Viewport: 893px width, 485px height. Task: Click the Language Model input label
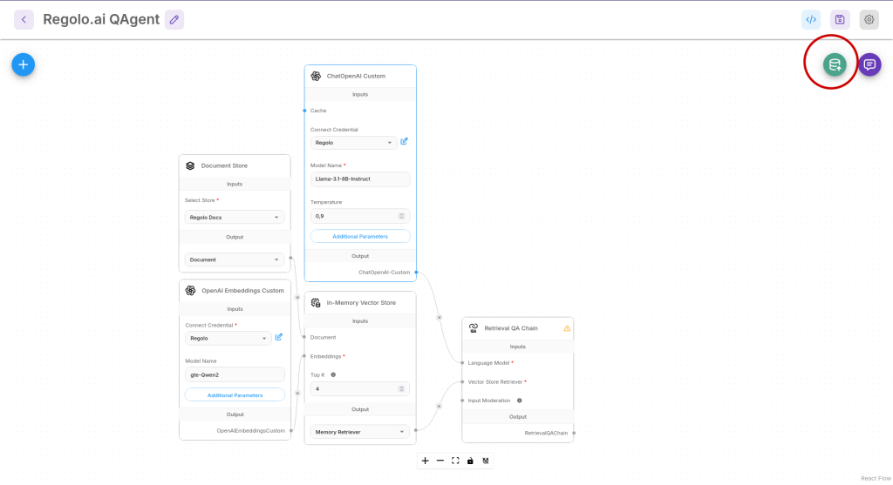click(488, 363)
